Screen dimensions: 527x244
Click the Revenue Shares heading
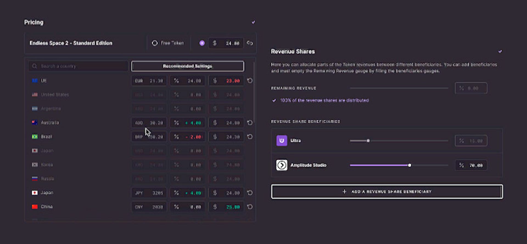coord(293,51)
